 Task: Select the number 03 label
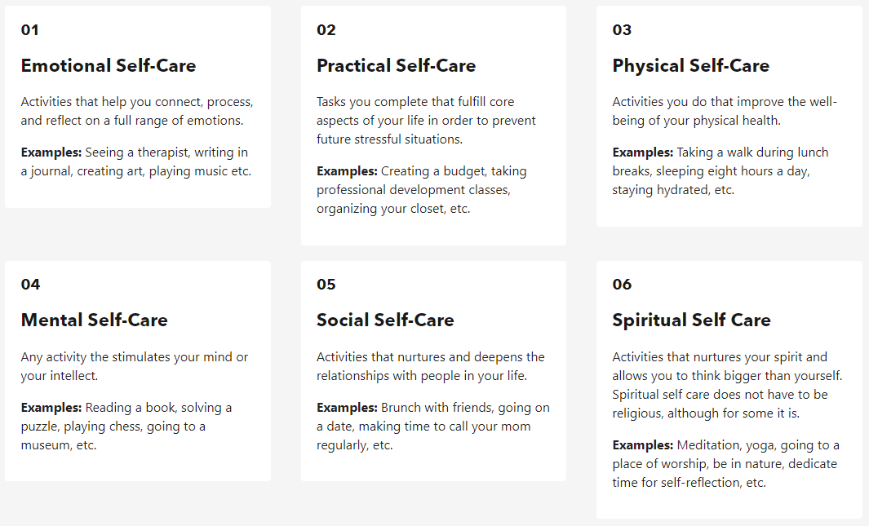click(622, 30)
